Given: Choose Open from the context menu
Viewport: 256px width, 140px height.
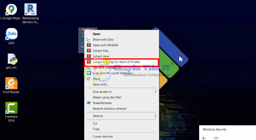Looking at the screenshot, I should [x=96, y=34].
